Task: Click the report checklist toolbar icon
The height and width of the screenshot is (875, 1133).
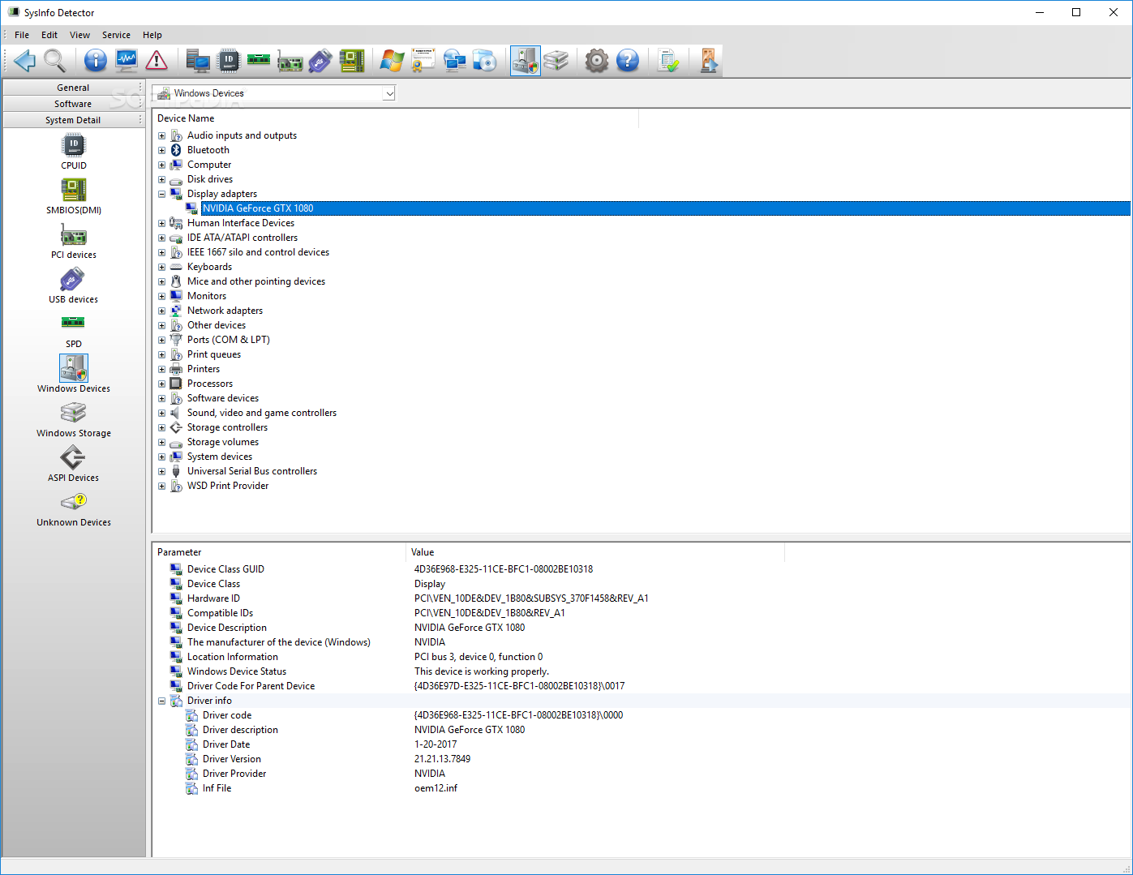Action: (668, 60)
